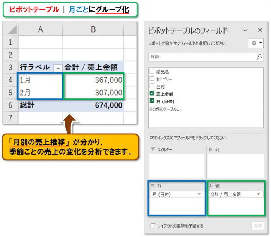Select the 307,000 cell
The image size is (271, 237).
point(93,93)
